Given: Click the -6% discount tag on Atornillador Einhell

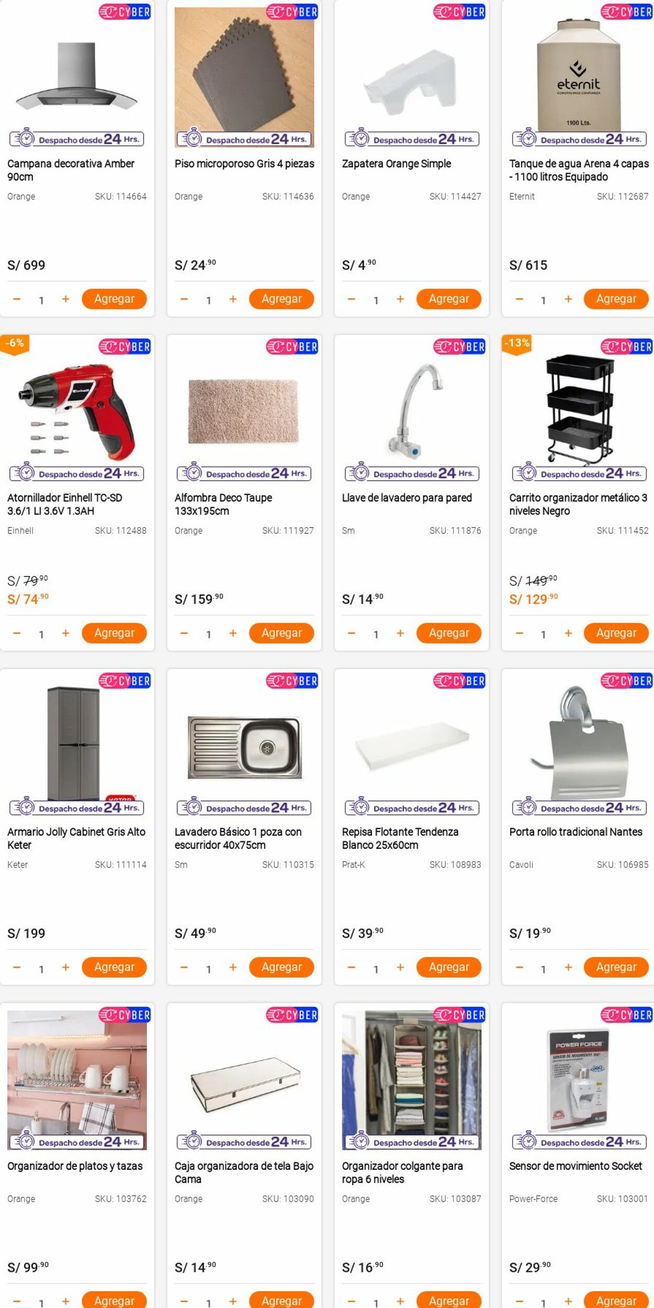Looking at the screenshot, I should pos(15,344).
